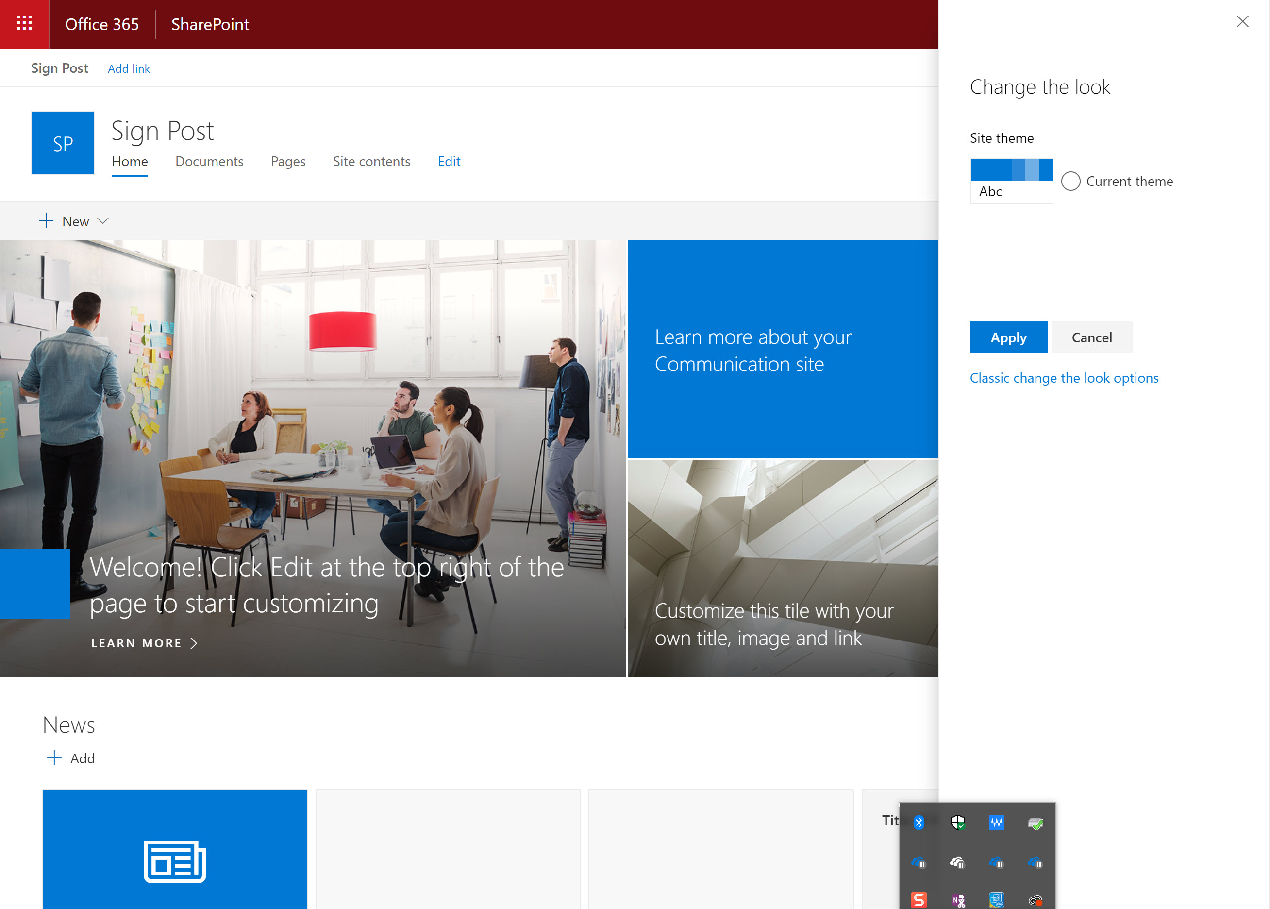The width and height of the screenshot is (1270, 909).
Task: Launch Snagit from the system tray
Action: click(918, 899)
